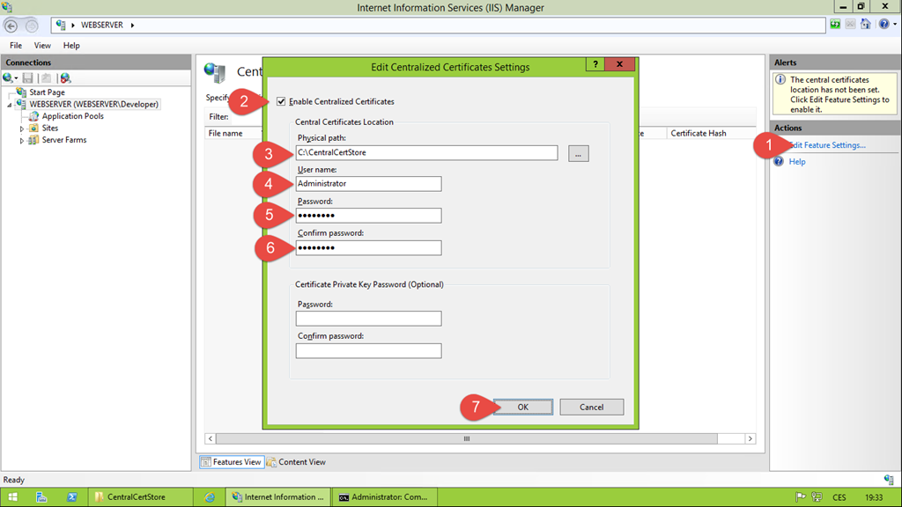Open dialog help question mark button
This screenshot has height=507, width=902.
(x=595, y=64)
